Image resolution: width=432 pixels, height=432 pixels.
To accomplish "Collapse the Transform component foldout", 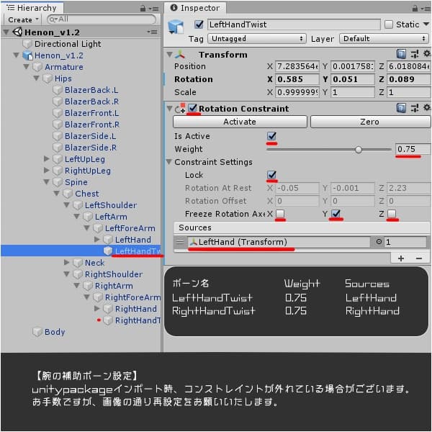I will 169,54.
